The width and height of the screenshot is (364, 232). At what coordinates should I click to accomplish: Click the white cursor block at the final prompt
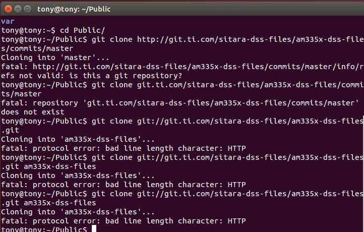(94, 229)
